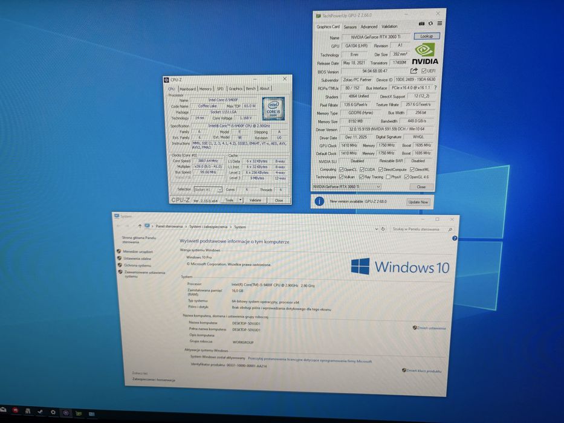Toggle the CUDA checkbox
The image size is (564, 423).
[x=362, y=169]
